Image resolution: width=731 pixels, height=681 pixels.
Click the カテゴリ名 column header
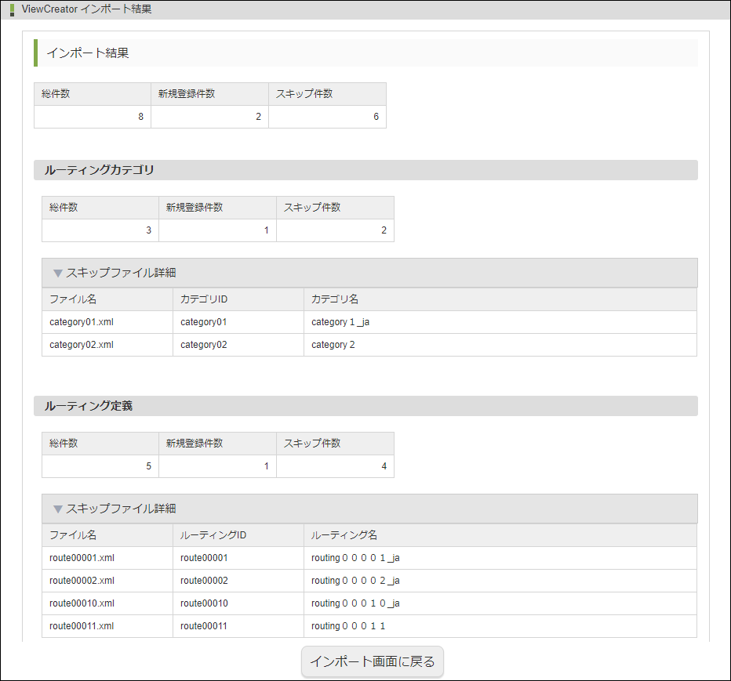click(500, 299)
